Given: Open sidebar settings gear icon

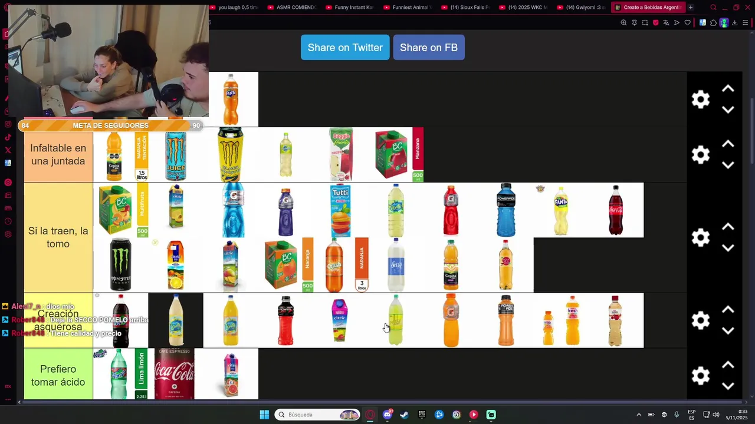Looking at the screenshot, I should click(x=8, y=234).
